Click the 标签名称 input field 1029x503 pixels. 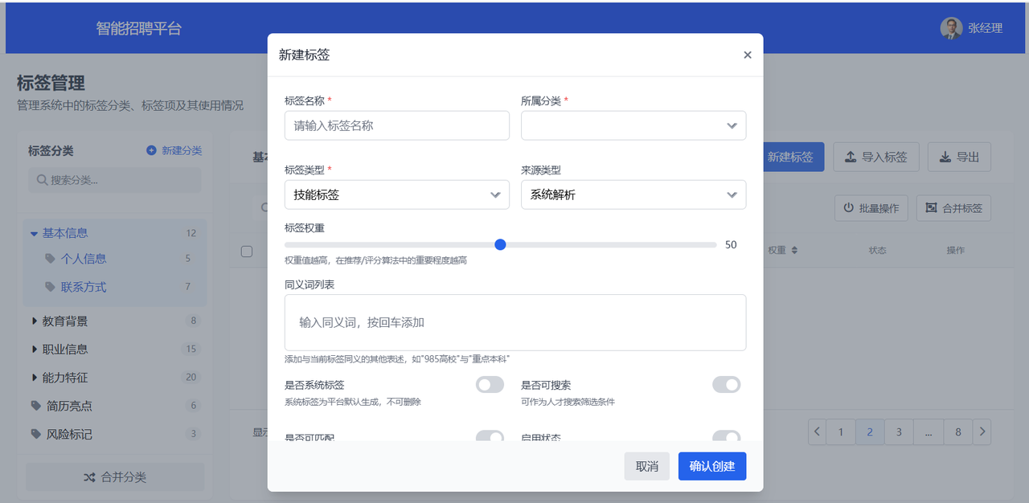[x=397, y=125]
